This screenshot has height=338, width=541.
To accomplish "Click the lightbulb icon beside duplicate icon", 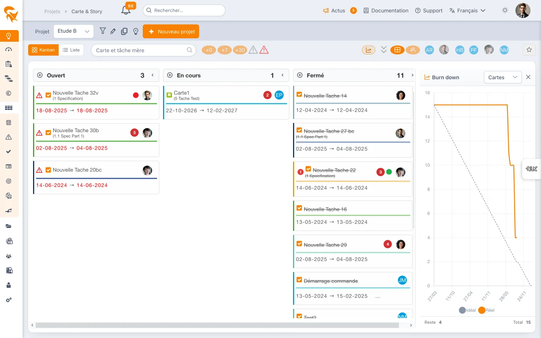I will [136, 31].
